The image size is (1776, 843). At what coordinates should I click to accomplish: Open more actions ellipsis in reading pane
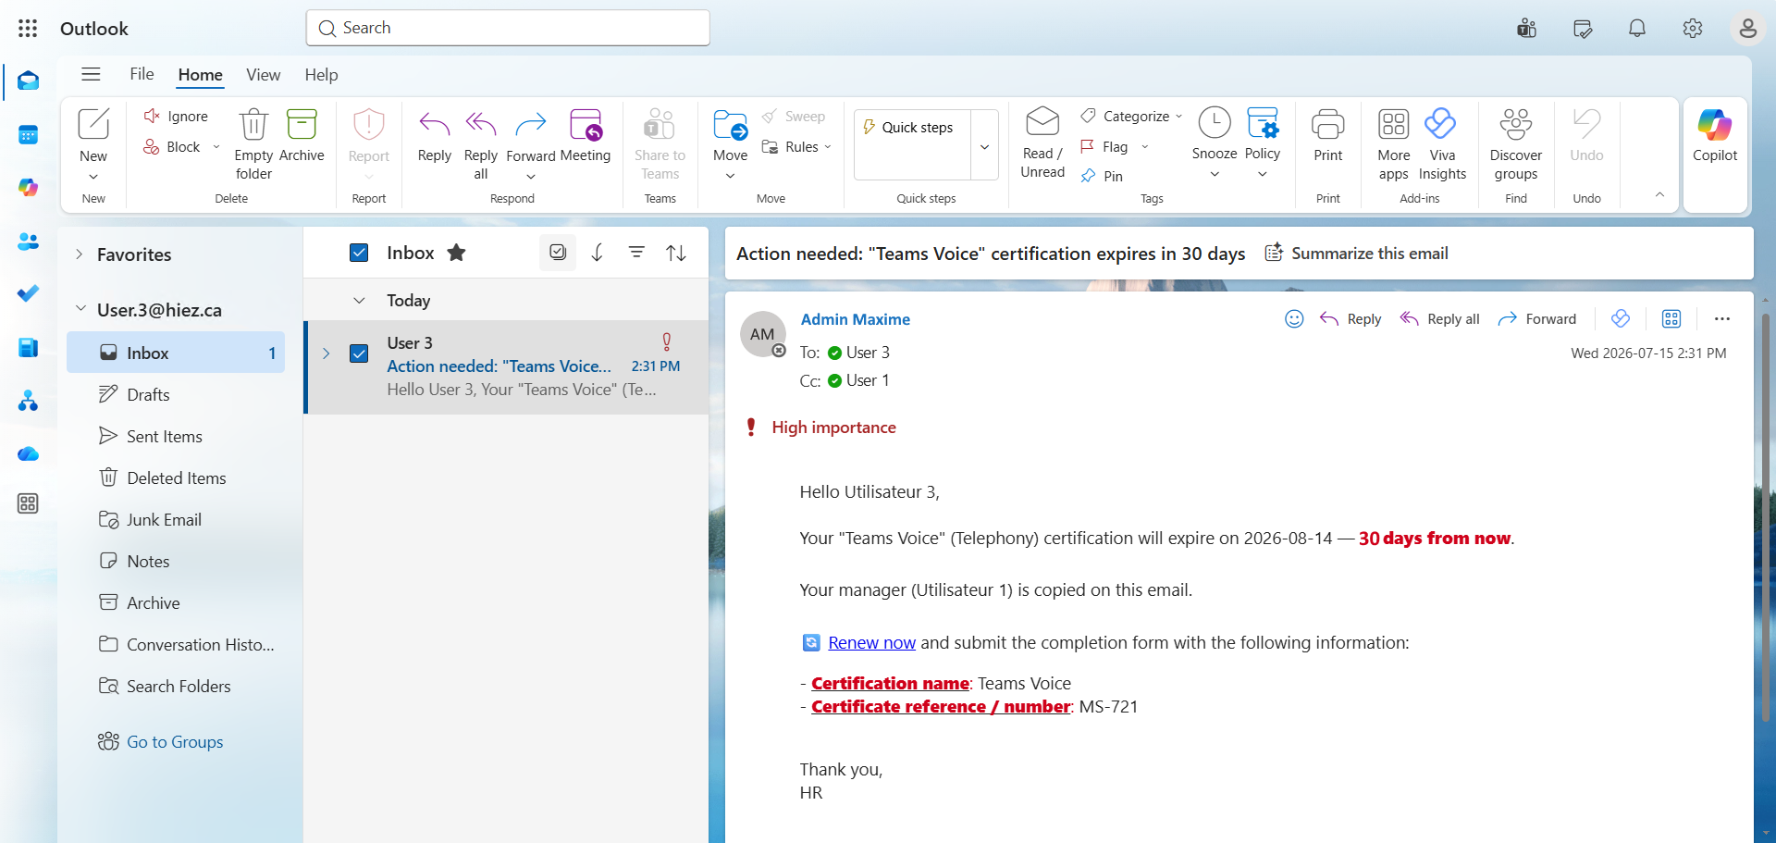tap(1721, 319)
